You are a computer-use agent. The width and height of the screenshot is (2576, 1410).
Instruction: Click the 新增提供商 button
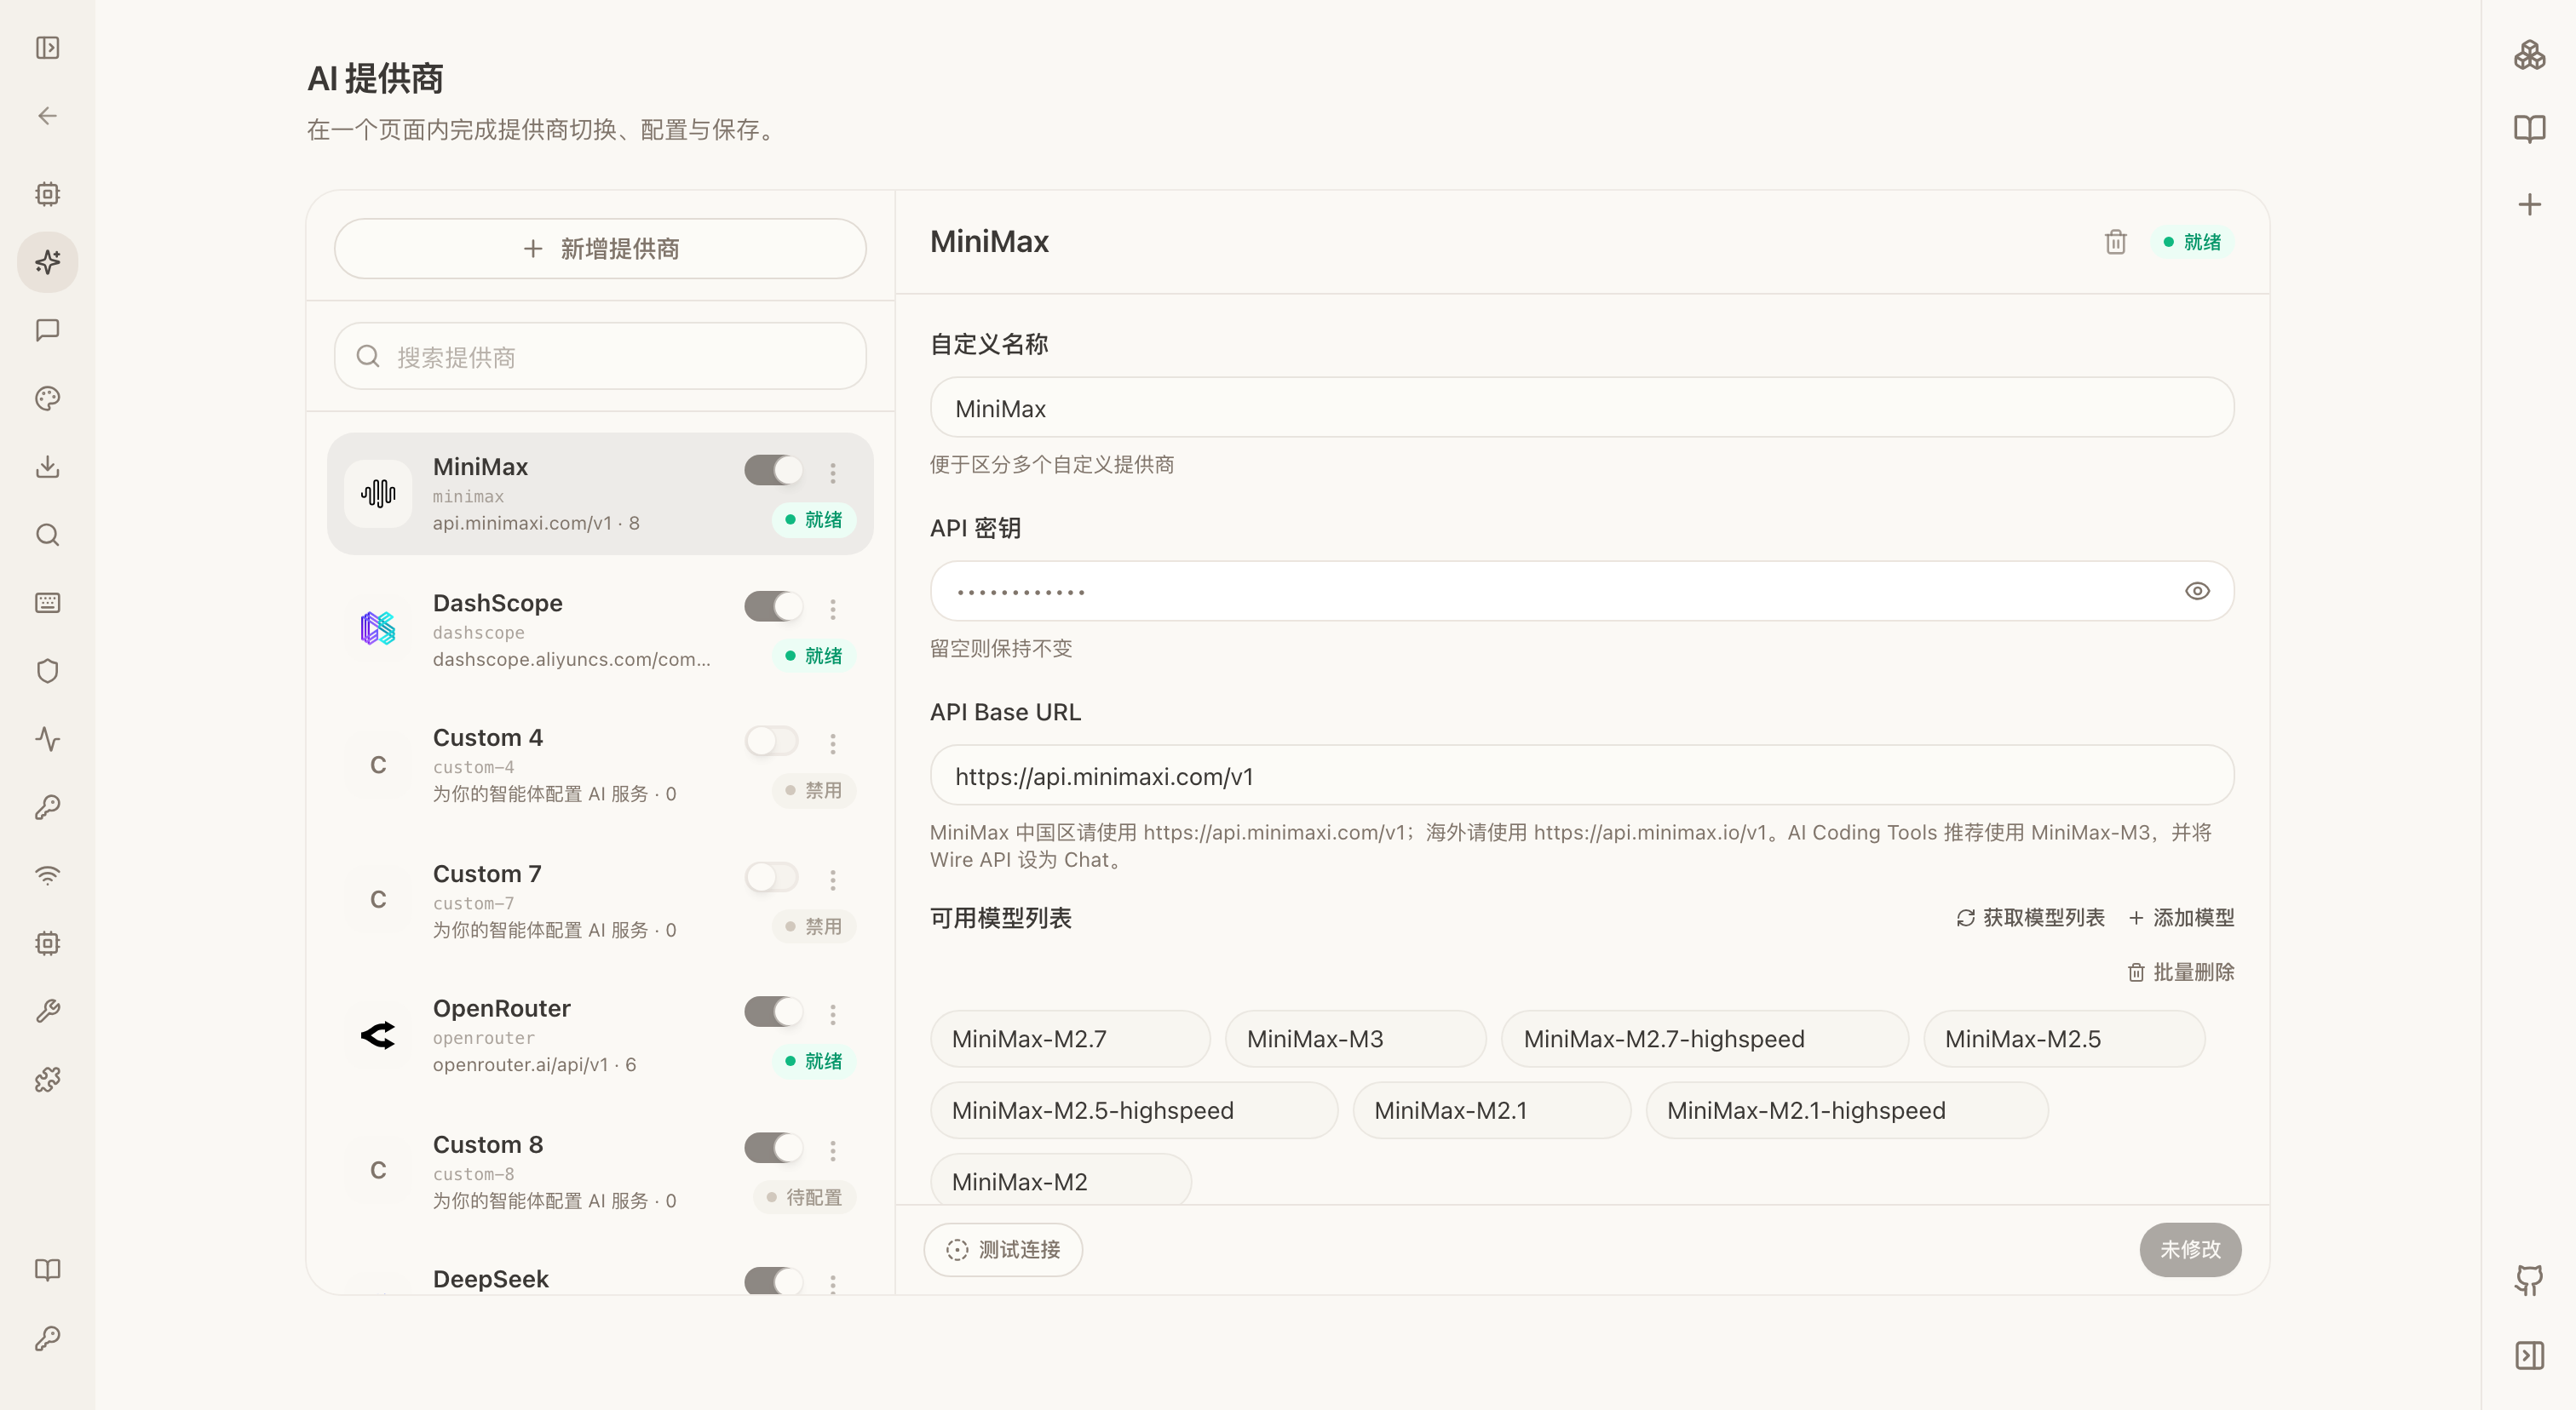(600, 249)
